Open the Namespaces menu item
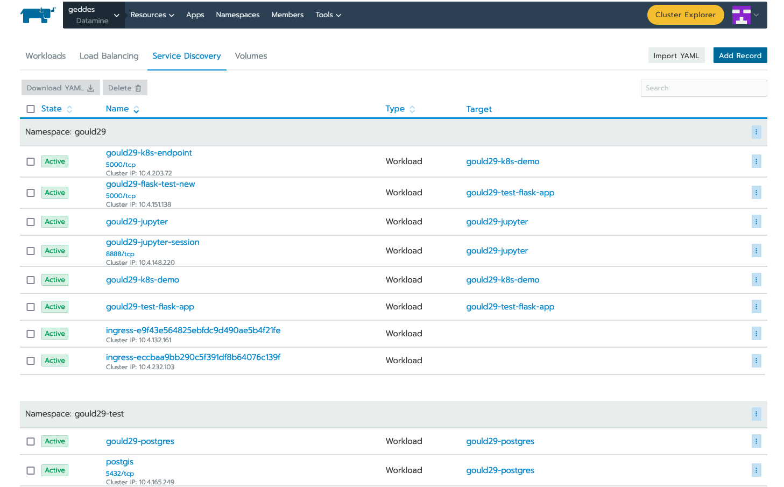 [238, 15]
